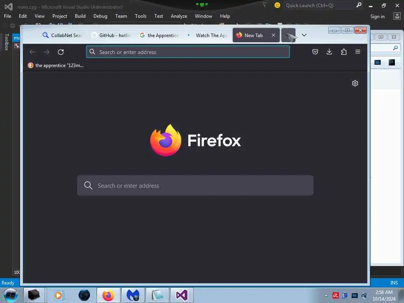Switch to GitHub tab

tap(111, 35)
